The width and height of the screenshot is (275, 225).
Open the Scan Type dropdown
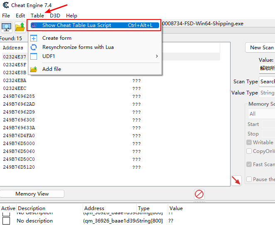tap(267, 82)
